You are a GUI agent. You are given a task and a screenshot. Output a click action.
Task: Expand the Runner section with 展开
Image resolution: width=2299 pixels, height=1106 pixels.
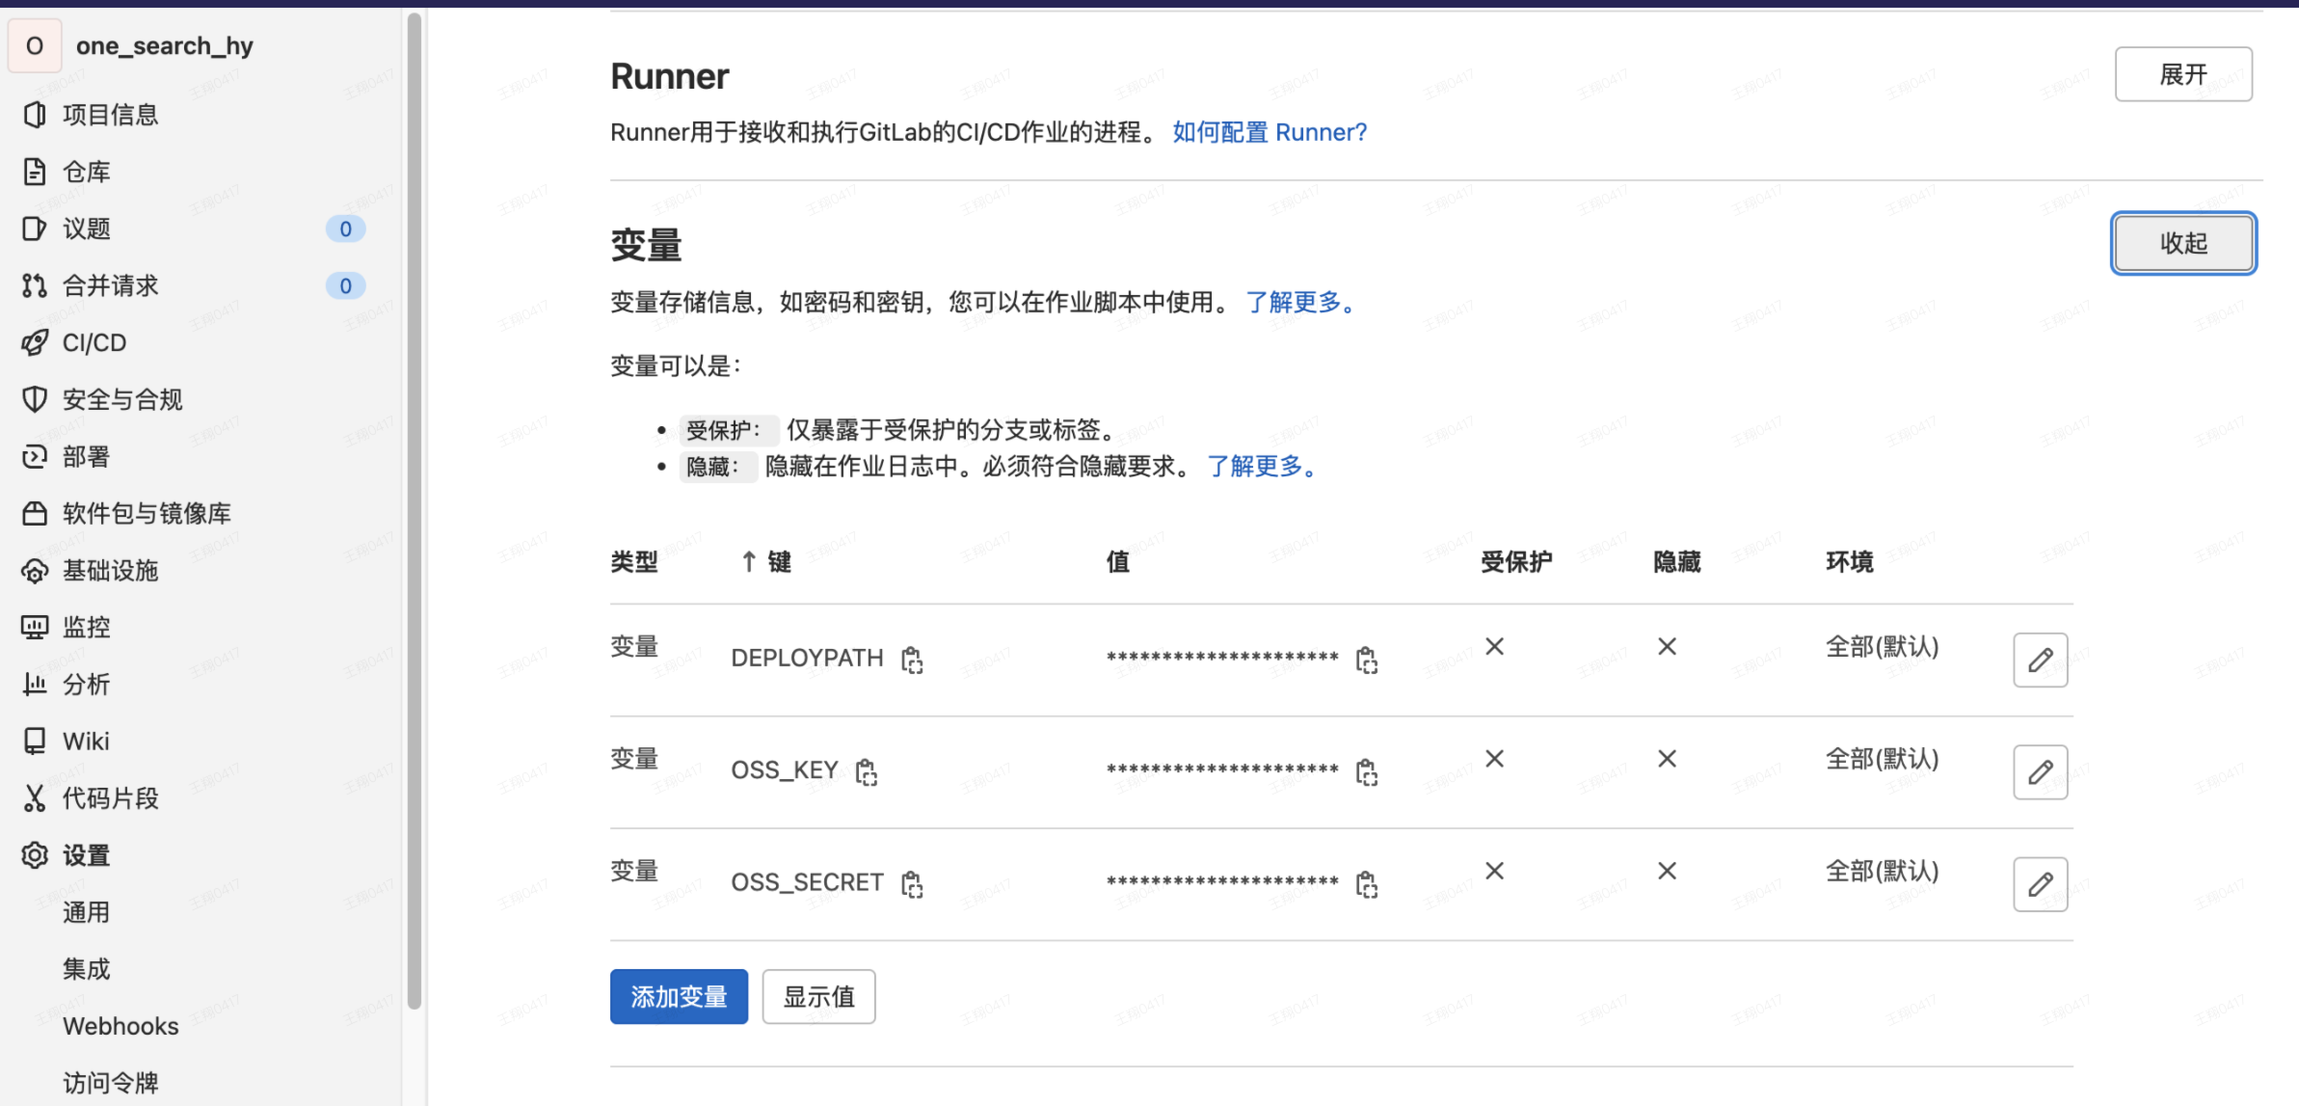[2183, 74]
